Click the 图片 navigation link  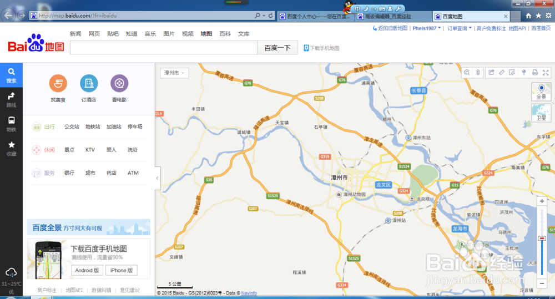pyautogui.click(x=169, y=34)
